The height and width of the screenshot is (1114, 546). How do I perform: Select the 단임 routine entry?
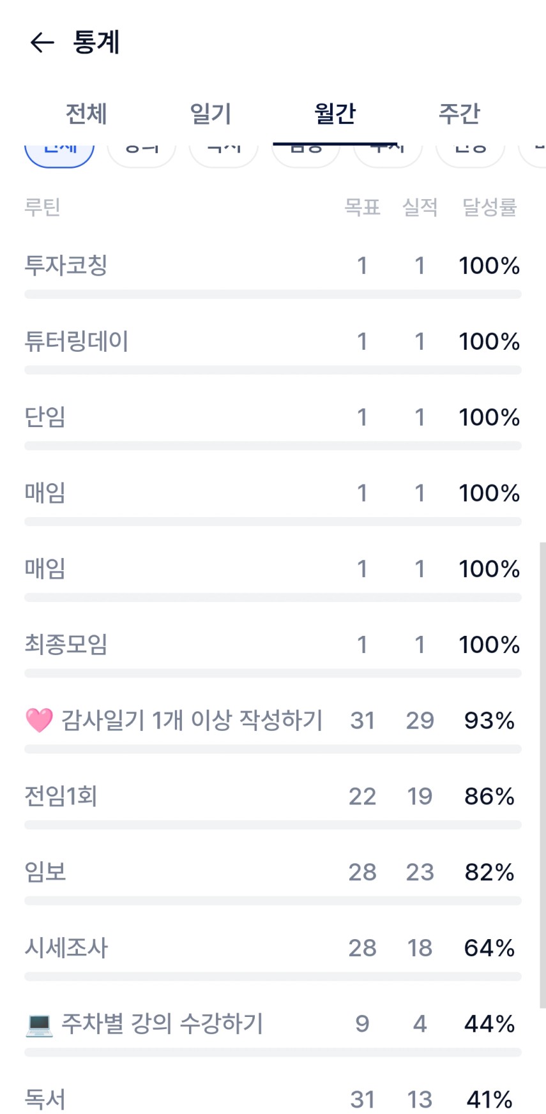tap(45, 418)
